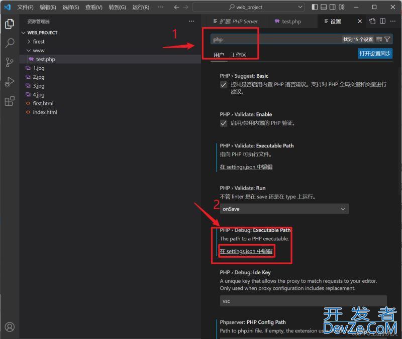Viewport: 402px width, 339px height.
Task: Expand the firest folder
Action: pyautogui.click(x=29, y=42)
